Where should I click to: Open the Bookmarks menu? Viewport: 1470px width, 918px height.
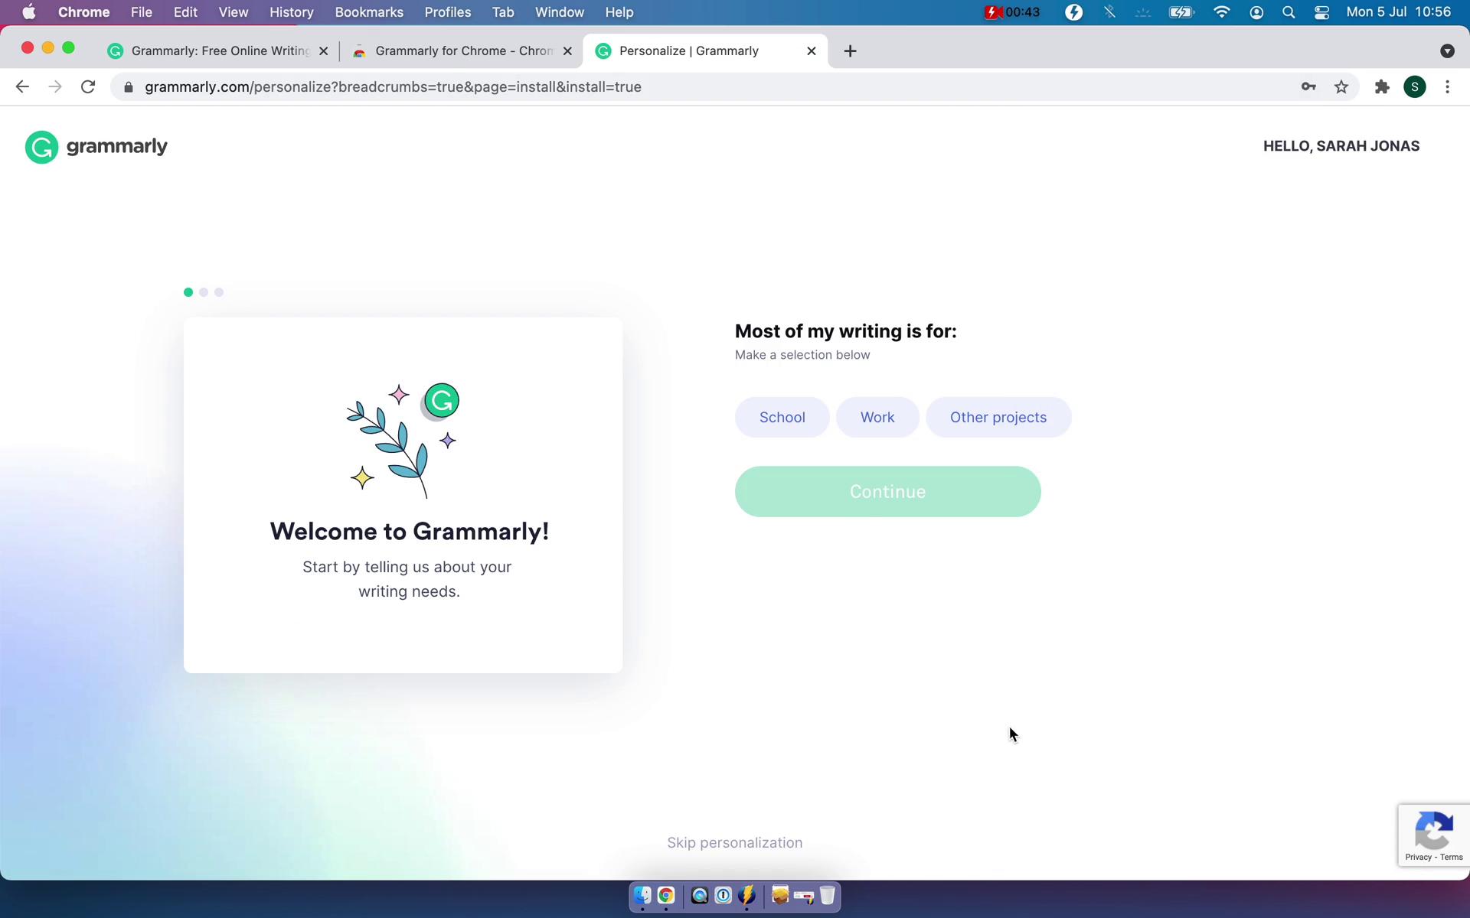coord(369,12)
